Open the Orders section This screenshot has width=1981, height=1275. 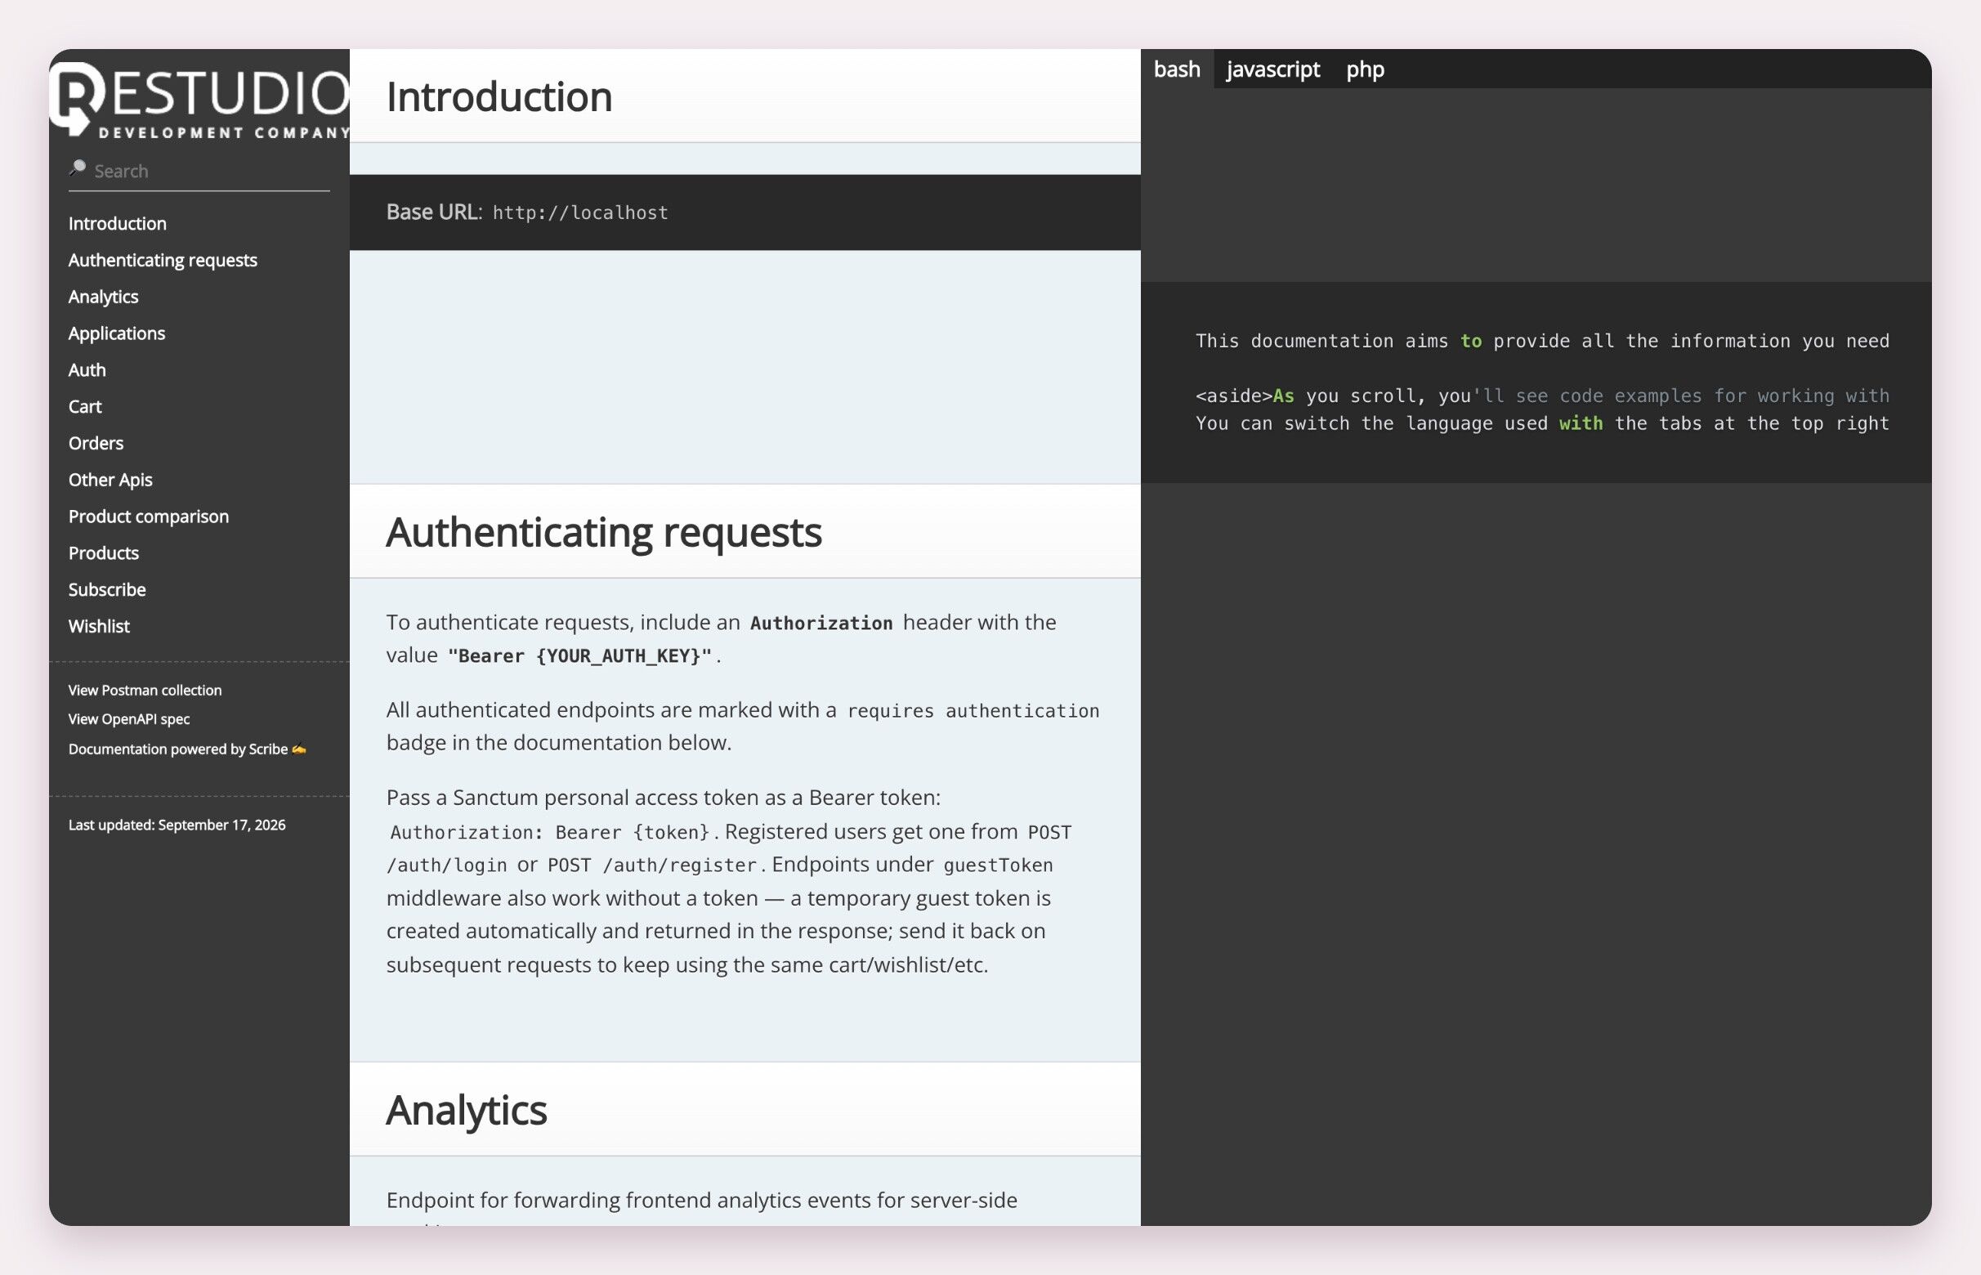(96, 443)
